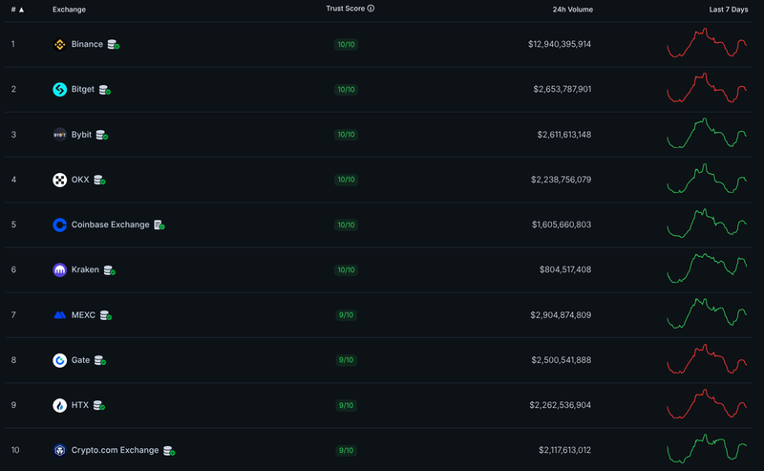Click the Gate logo icon
Image resolution: width=764 pixels, height=471 pixels.
pos(59,360)
